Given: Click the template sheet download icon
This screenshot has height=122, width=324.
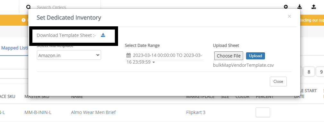Looking at the screenshot, I should (103, 35).
